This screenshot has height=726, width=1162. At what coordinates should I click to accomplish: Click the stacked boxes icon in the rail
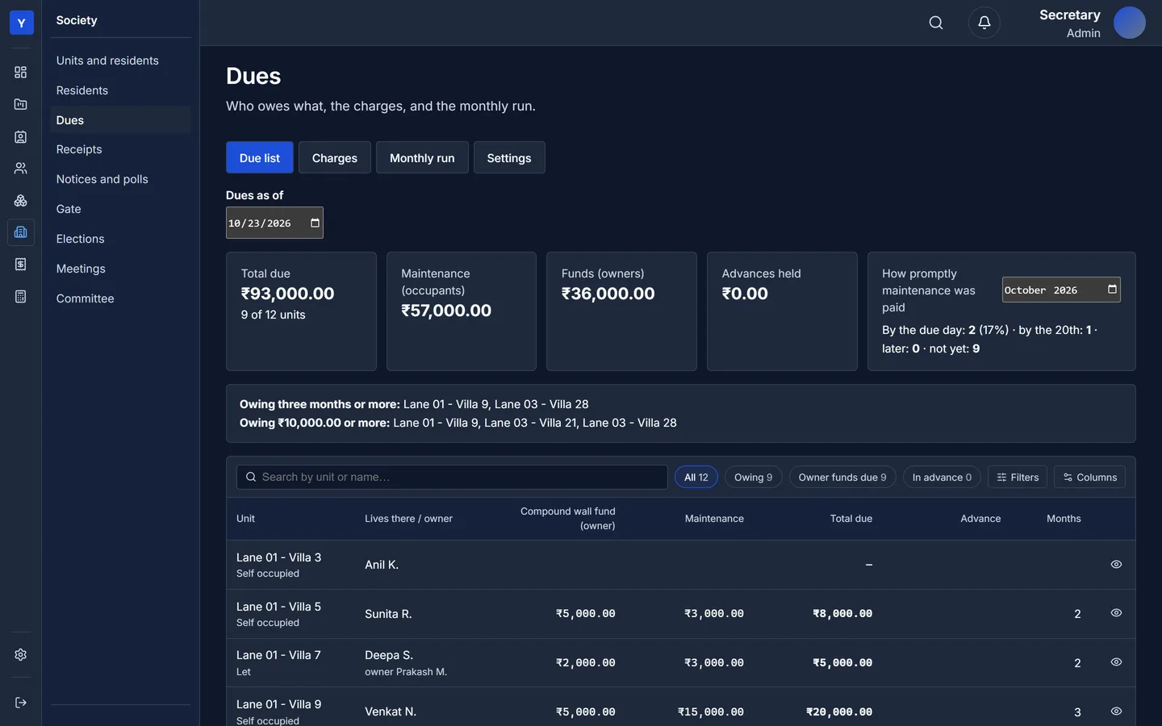point(21,200)
